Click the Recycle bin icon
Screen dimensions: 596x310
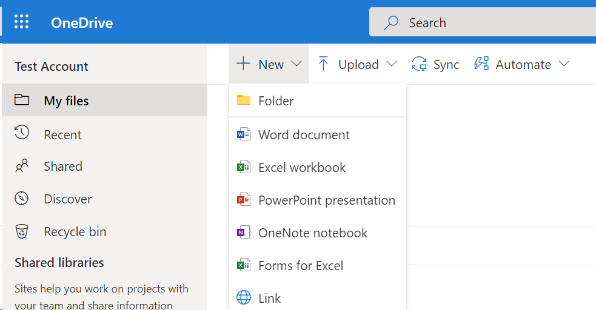click(22, 231)
